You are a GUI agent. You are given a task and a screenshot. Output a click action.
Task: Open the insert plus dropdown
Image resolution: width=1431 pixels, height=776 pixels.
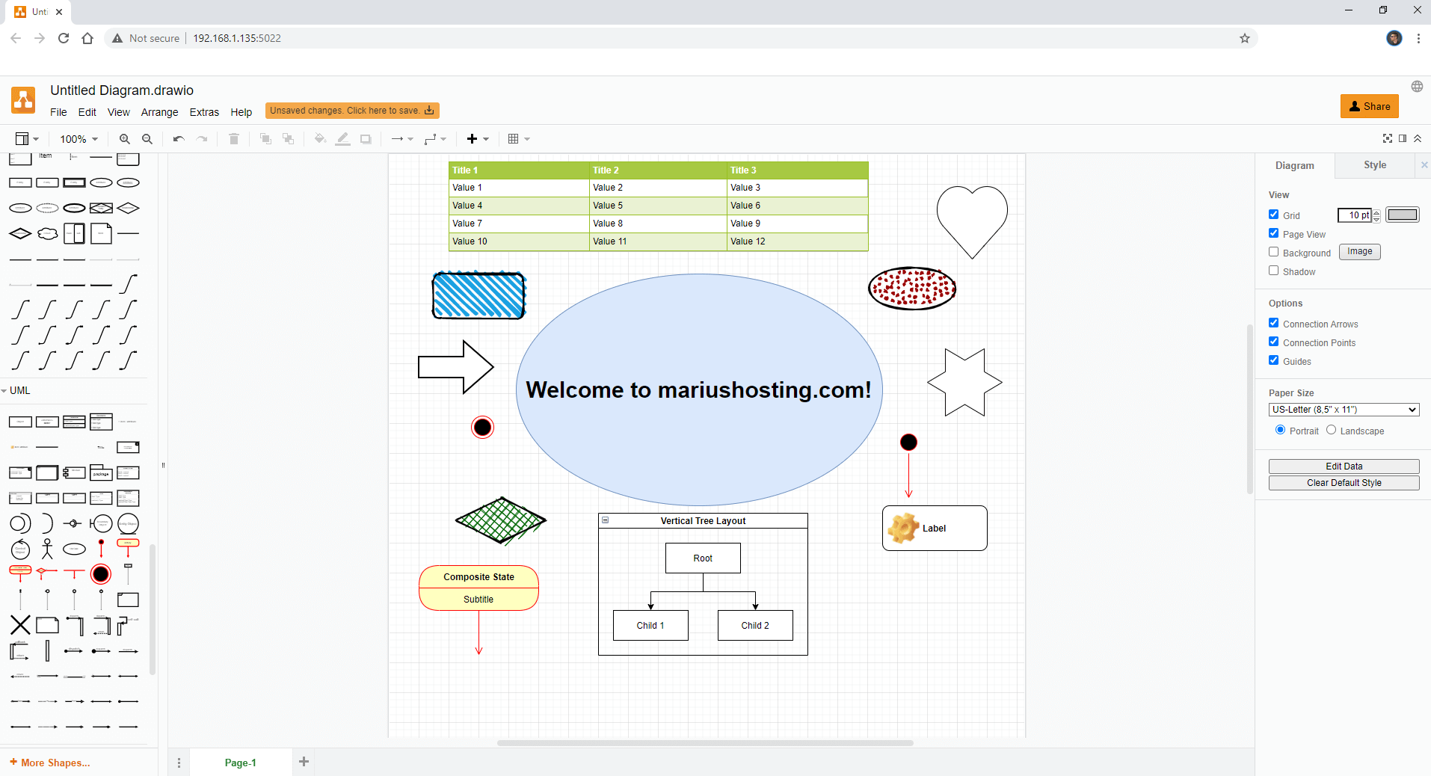coord(478,139)
